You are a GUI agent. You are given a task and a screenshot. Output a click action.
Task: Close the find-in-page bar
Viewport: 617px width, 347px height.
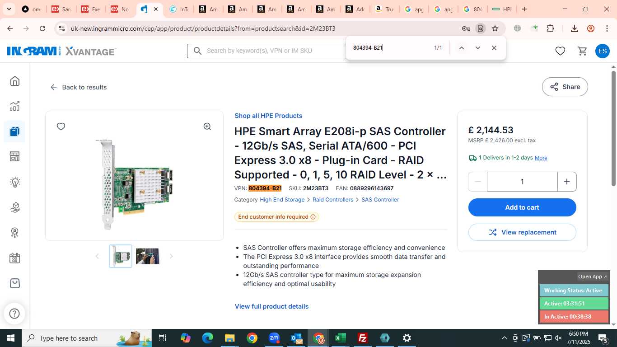click(494, 48)
